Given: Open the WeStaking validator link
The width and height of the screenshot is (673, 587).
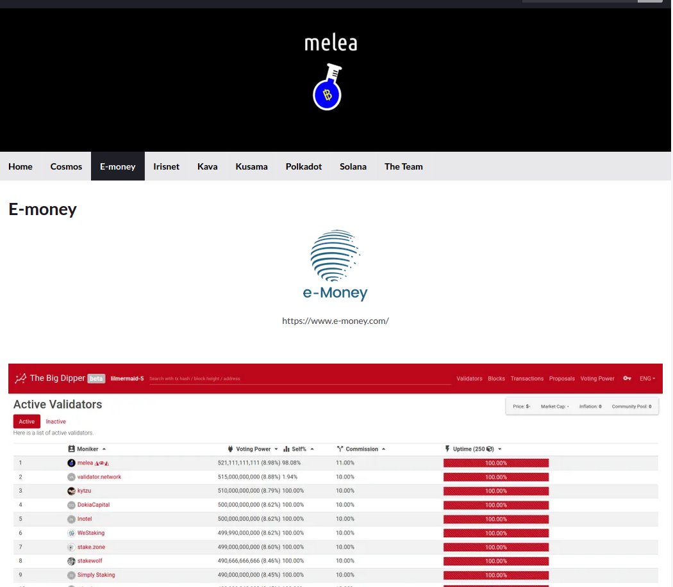Looking at the screenshot, I should pos(91,533).
